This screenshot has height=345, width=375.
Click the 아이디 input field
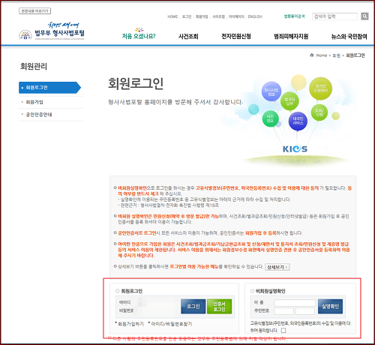(157, 302)
